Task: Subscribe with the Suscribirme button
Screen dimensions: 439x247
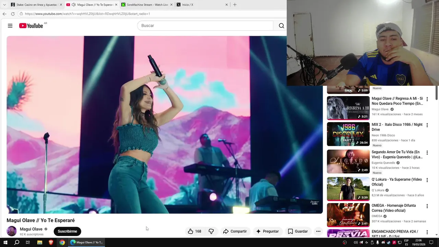Action: click(67, 231)
